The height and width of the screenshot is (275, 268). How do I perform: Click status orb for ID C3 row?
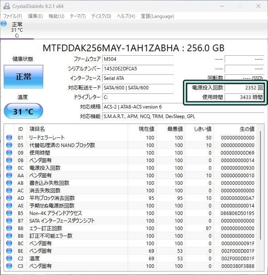click(9, 266)
